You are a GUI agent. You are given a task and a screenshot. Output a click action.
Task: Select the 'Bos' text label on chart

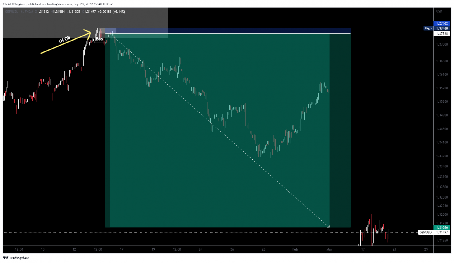[99, 39]
